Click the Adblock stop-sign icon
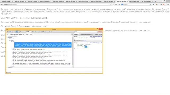 [x=164, y=4]
